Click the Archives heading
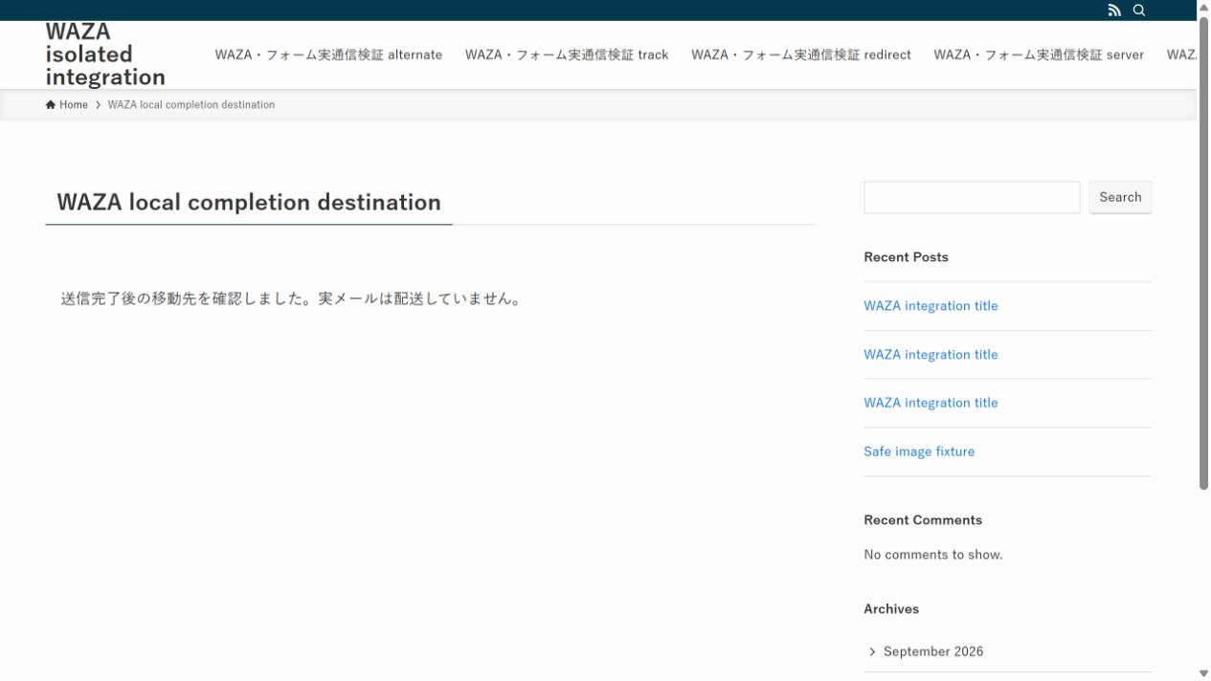Image resolution: width=1211 pixels, height=681 pixels. 891,609
